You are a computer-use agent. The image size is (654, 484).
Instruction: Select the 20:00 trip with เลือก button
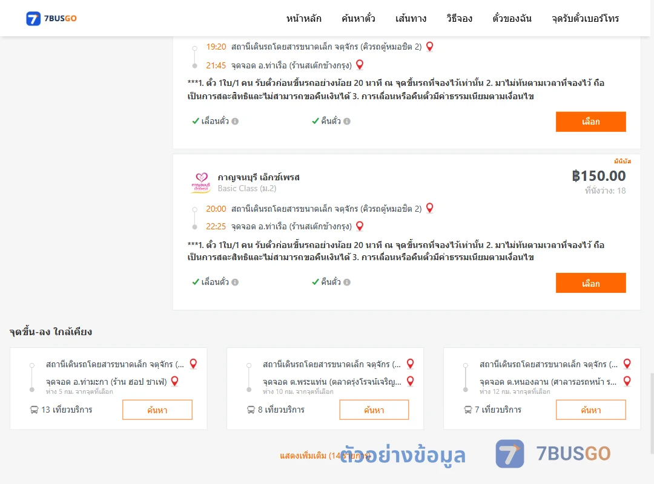(590, 283)
